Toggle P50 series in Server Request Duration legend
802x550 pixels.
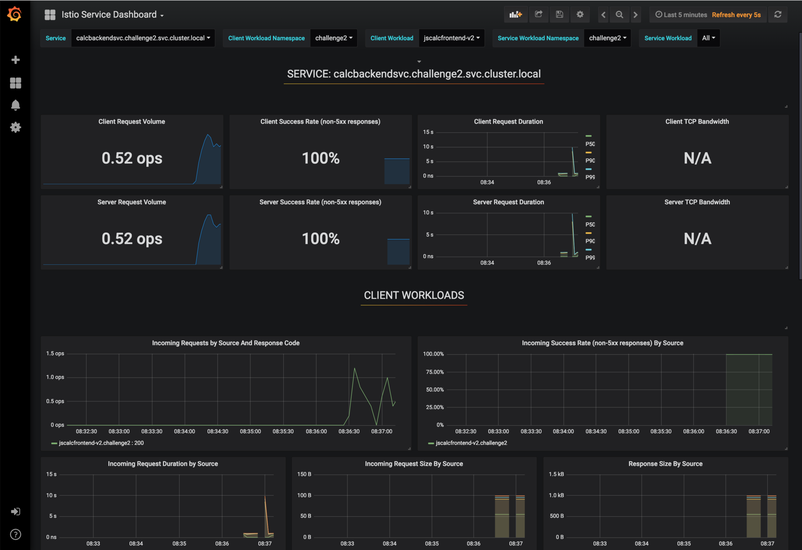pyautogui.click(x=590, y=225)
